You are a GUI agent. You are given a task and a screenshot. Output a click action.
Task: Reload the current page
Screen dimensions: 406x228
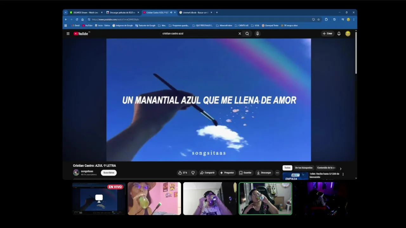coord(77,19)
